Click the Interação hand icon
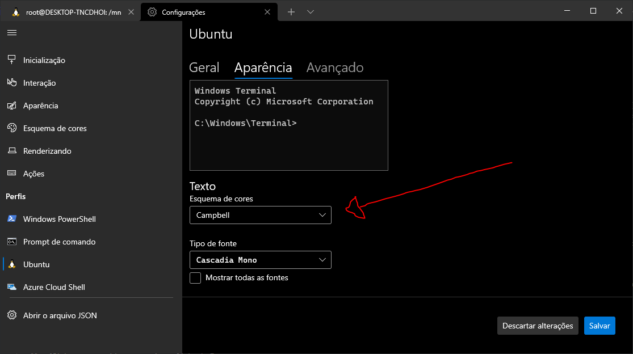 click(12, 82)
